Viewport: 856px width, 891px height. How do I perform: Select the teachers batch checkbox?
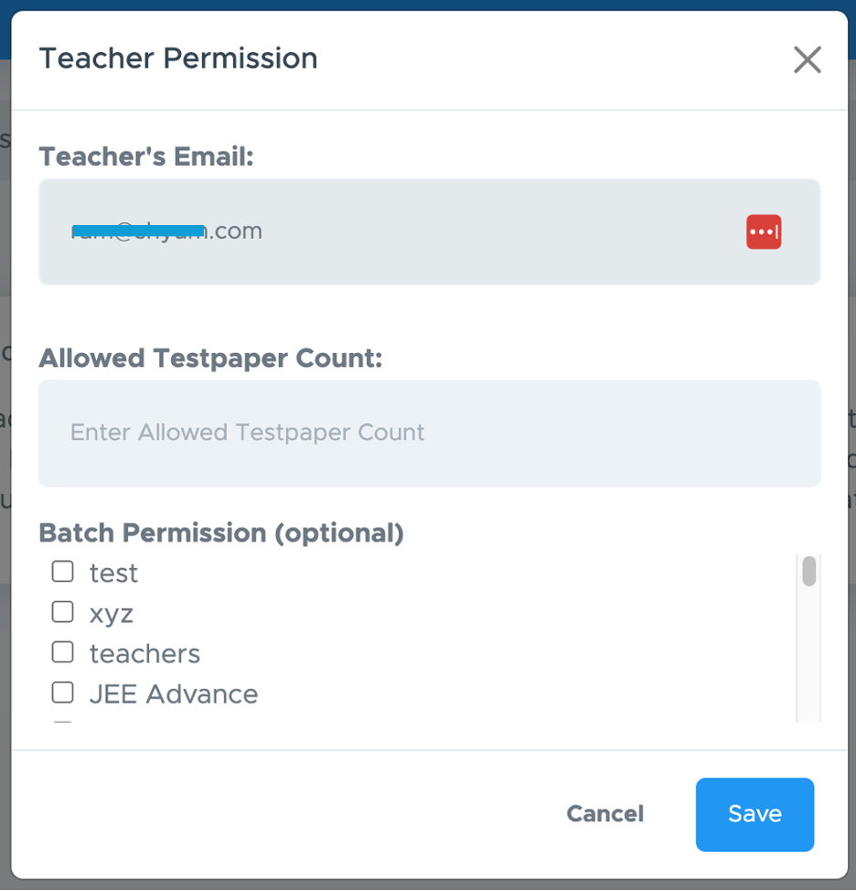coord(62,651)
